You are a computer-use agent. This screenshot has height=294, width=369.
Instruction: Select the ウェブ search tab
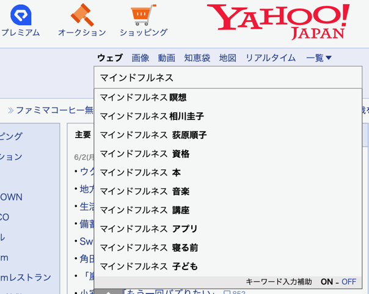(110, 58)
